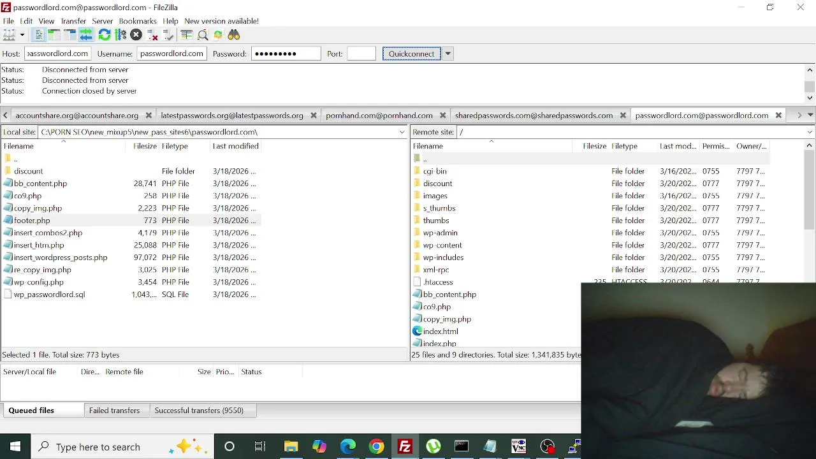Sort remote files by Permissions header
The height and width of the screenshot is (459, 816).
[x=716, y=146]
